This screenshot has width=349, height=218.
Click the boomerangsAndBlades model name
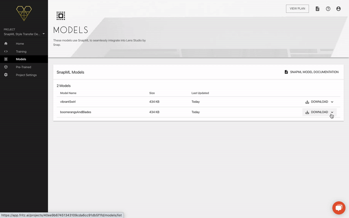(x=75, y=112)
